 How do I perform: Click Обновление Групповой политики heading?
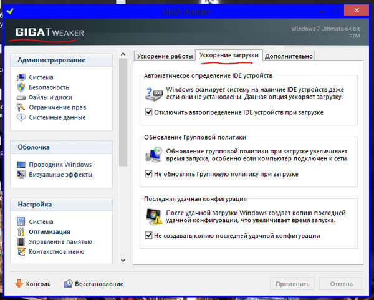(x=195, y=137)
